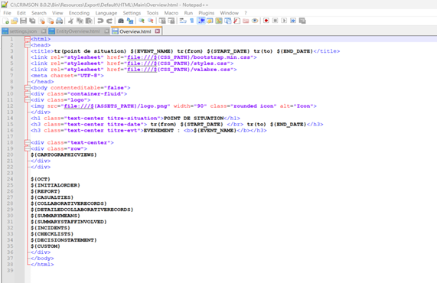Image resolution: width=437 pixels, height=283 pixels.
Task: Click the Cut scissors icon
Action: [x=70, y=21]
